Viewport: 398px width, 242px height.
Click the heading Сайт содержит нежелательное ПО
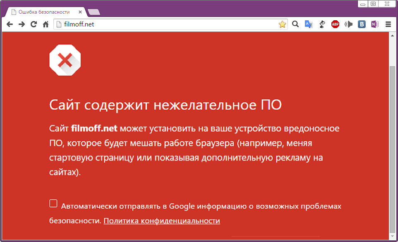tap(165, 105)
